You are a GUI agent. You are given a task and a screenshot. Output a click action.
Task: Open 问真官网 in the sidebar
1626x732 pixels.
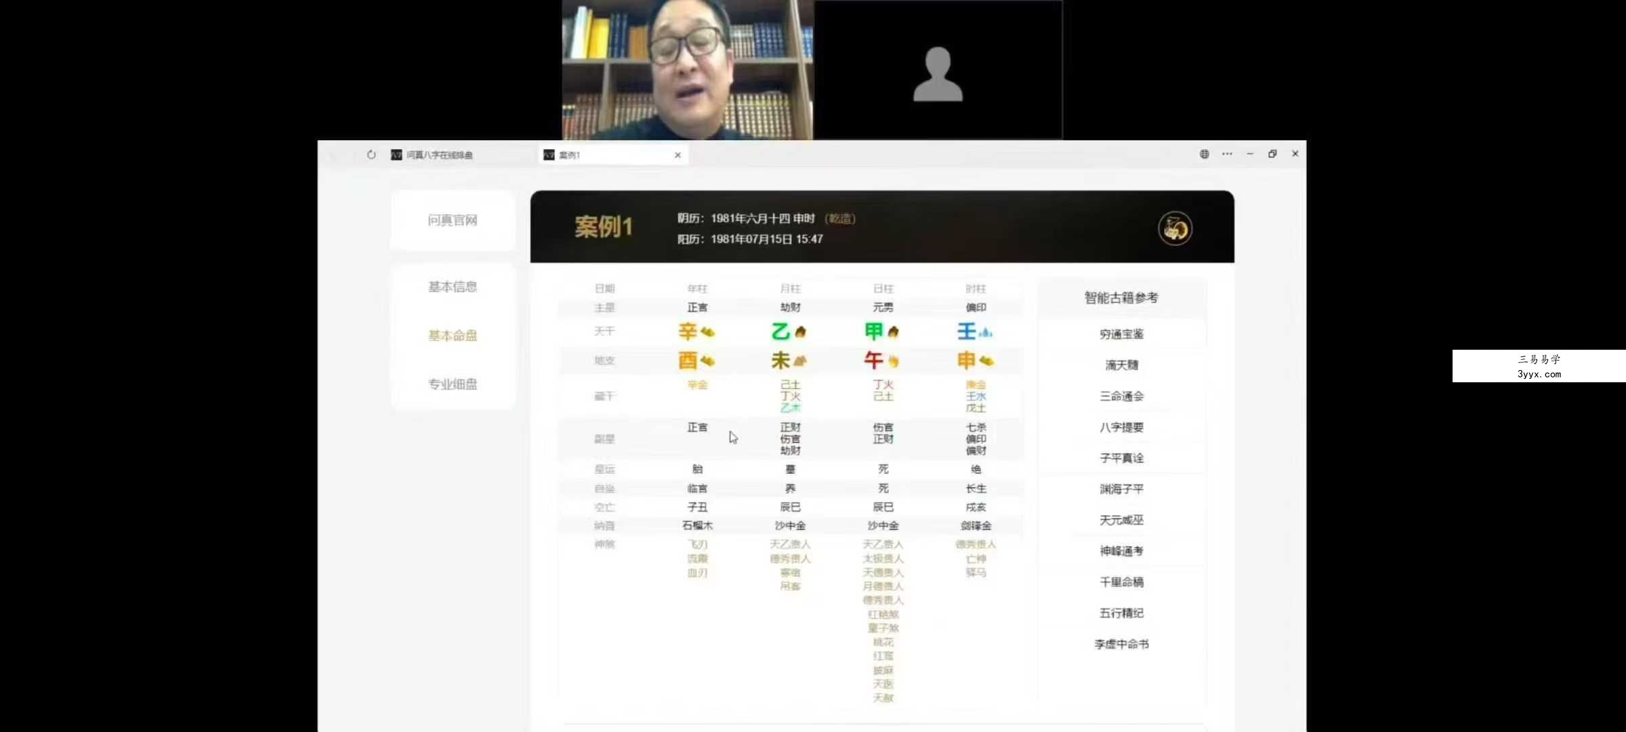(x=453, y=220)
